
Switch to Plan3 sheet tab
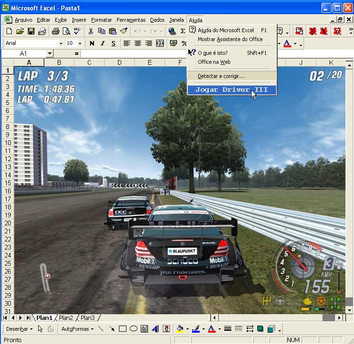pos(88,318)
